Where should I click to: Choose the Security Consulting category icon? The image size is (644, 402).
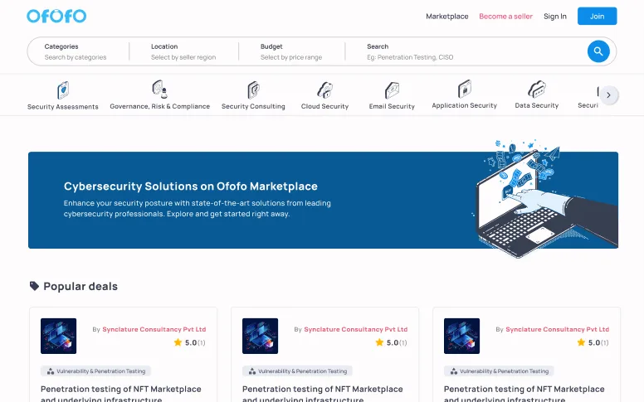pyautogui.click(x=253, y=90)
